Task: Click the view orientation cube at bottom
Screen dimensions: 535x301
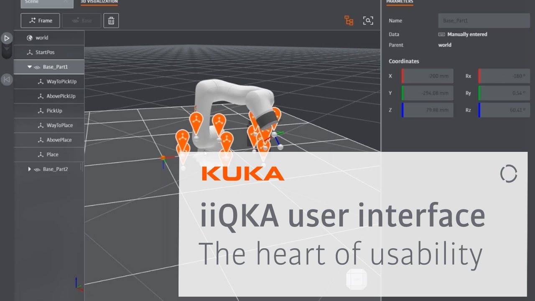Action: (357, 279)
